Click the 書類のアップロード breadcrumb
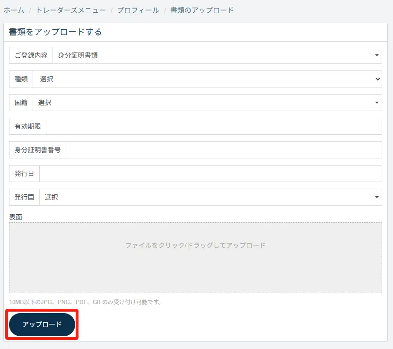Image resolution: width=393 pixels, height=349 pixels. click(x=202, y=10)
